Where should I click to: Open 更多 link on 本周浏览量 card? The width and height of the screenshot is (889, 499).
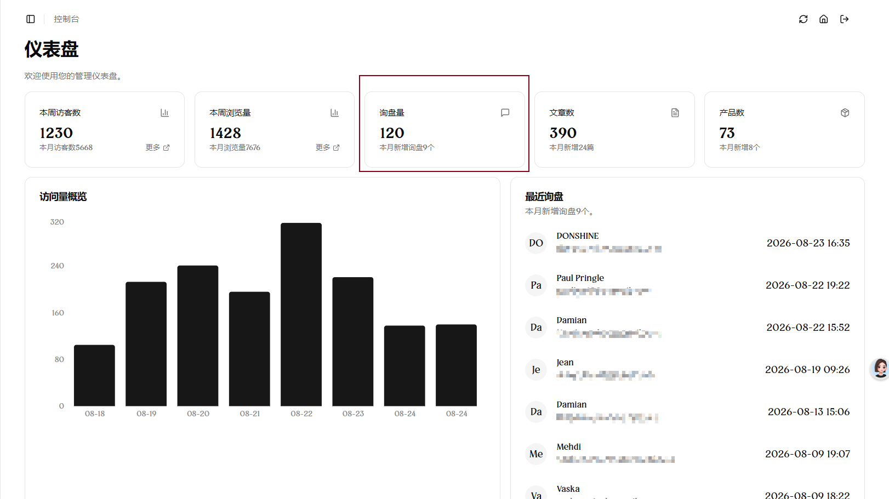[x=328, y=148]
